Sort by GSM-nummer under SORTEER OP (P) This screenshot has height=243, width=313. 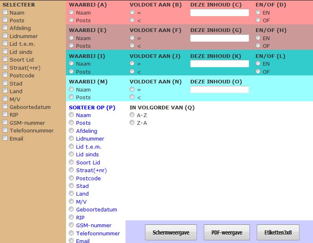[71, 225]
